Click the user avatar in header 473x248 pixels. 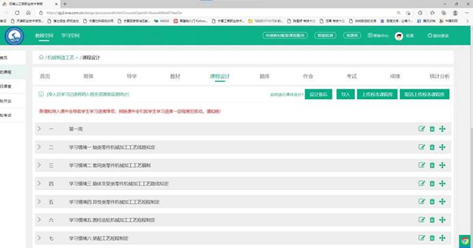pos(399,36)
